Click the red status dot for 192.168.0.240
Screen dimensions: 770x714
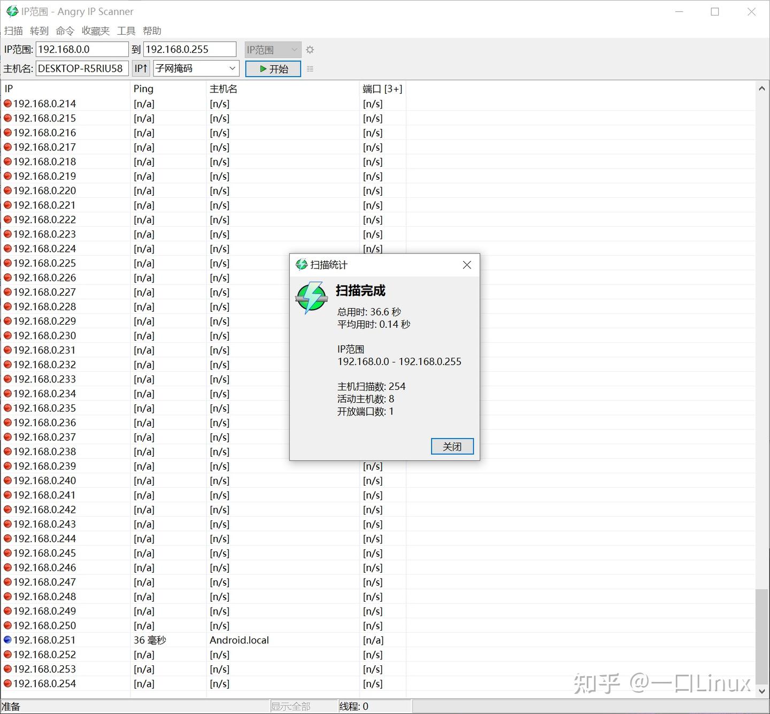(7, 481)
